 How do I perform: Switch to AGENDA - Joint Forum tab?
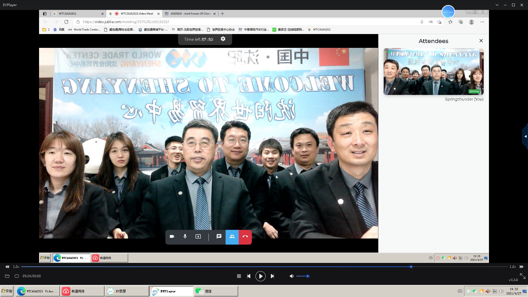tap(190, 13)
